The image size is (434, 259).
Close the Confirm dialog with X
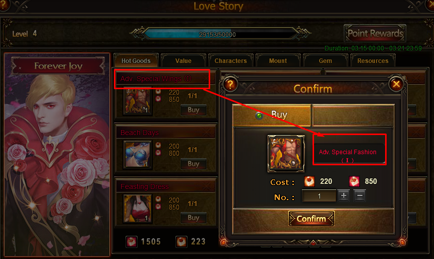click(x=396, y=84)
